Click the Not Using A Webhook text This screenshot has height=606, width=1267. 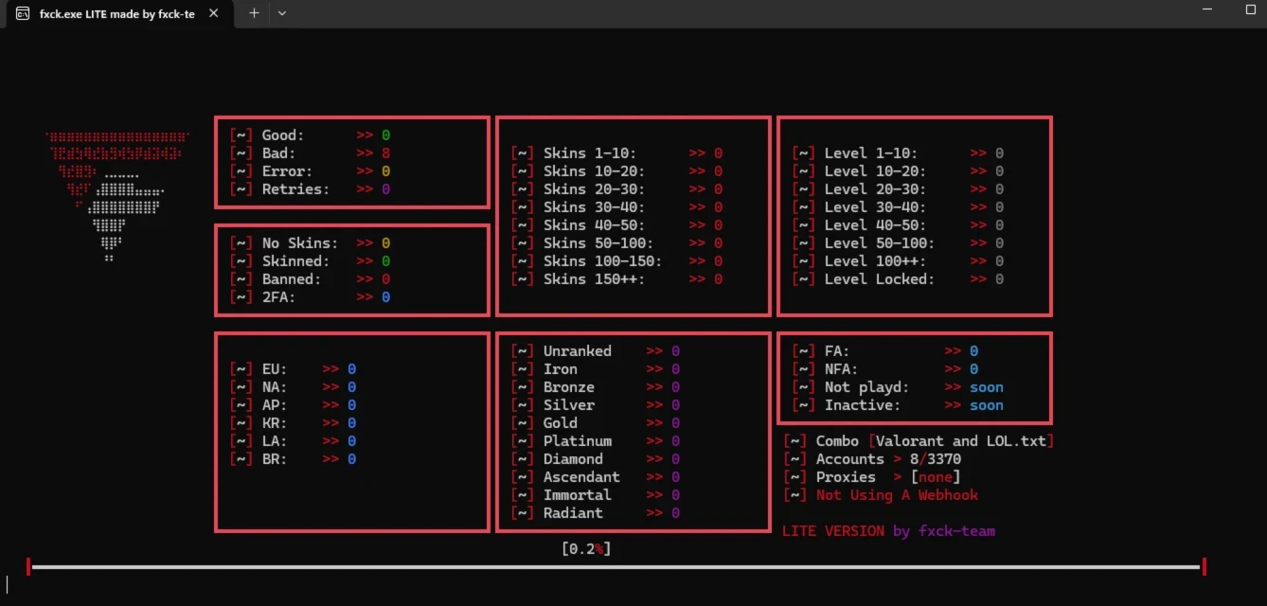[x=897, y=495]
